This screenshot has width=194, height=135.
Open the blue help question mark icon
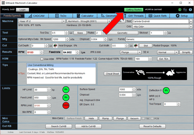tap(190, 10)
